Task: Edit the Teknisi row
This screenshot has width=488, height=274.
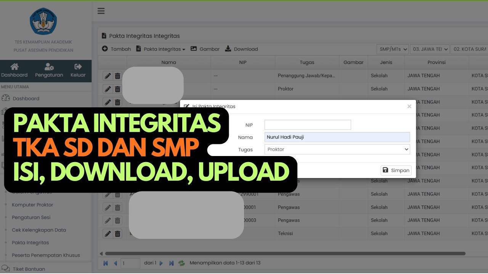Action: click(108, 234)
